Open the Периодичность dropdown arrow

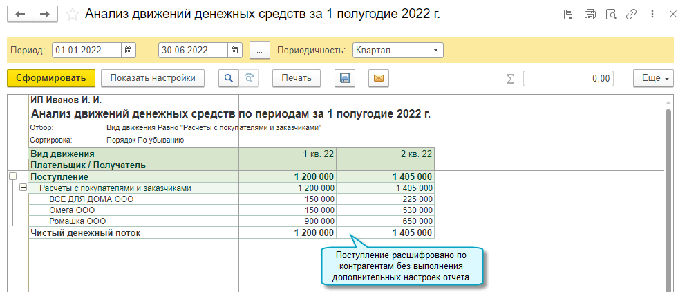tap(435, 50)
